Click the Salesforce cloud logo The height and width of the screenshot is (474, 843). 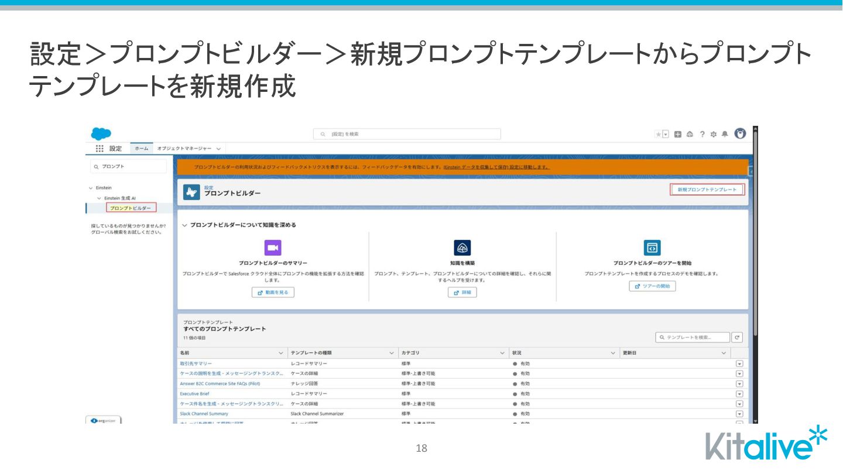click(x=101, y=134)
